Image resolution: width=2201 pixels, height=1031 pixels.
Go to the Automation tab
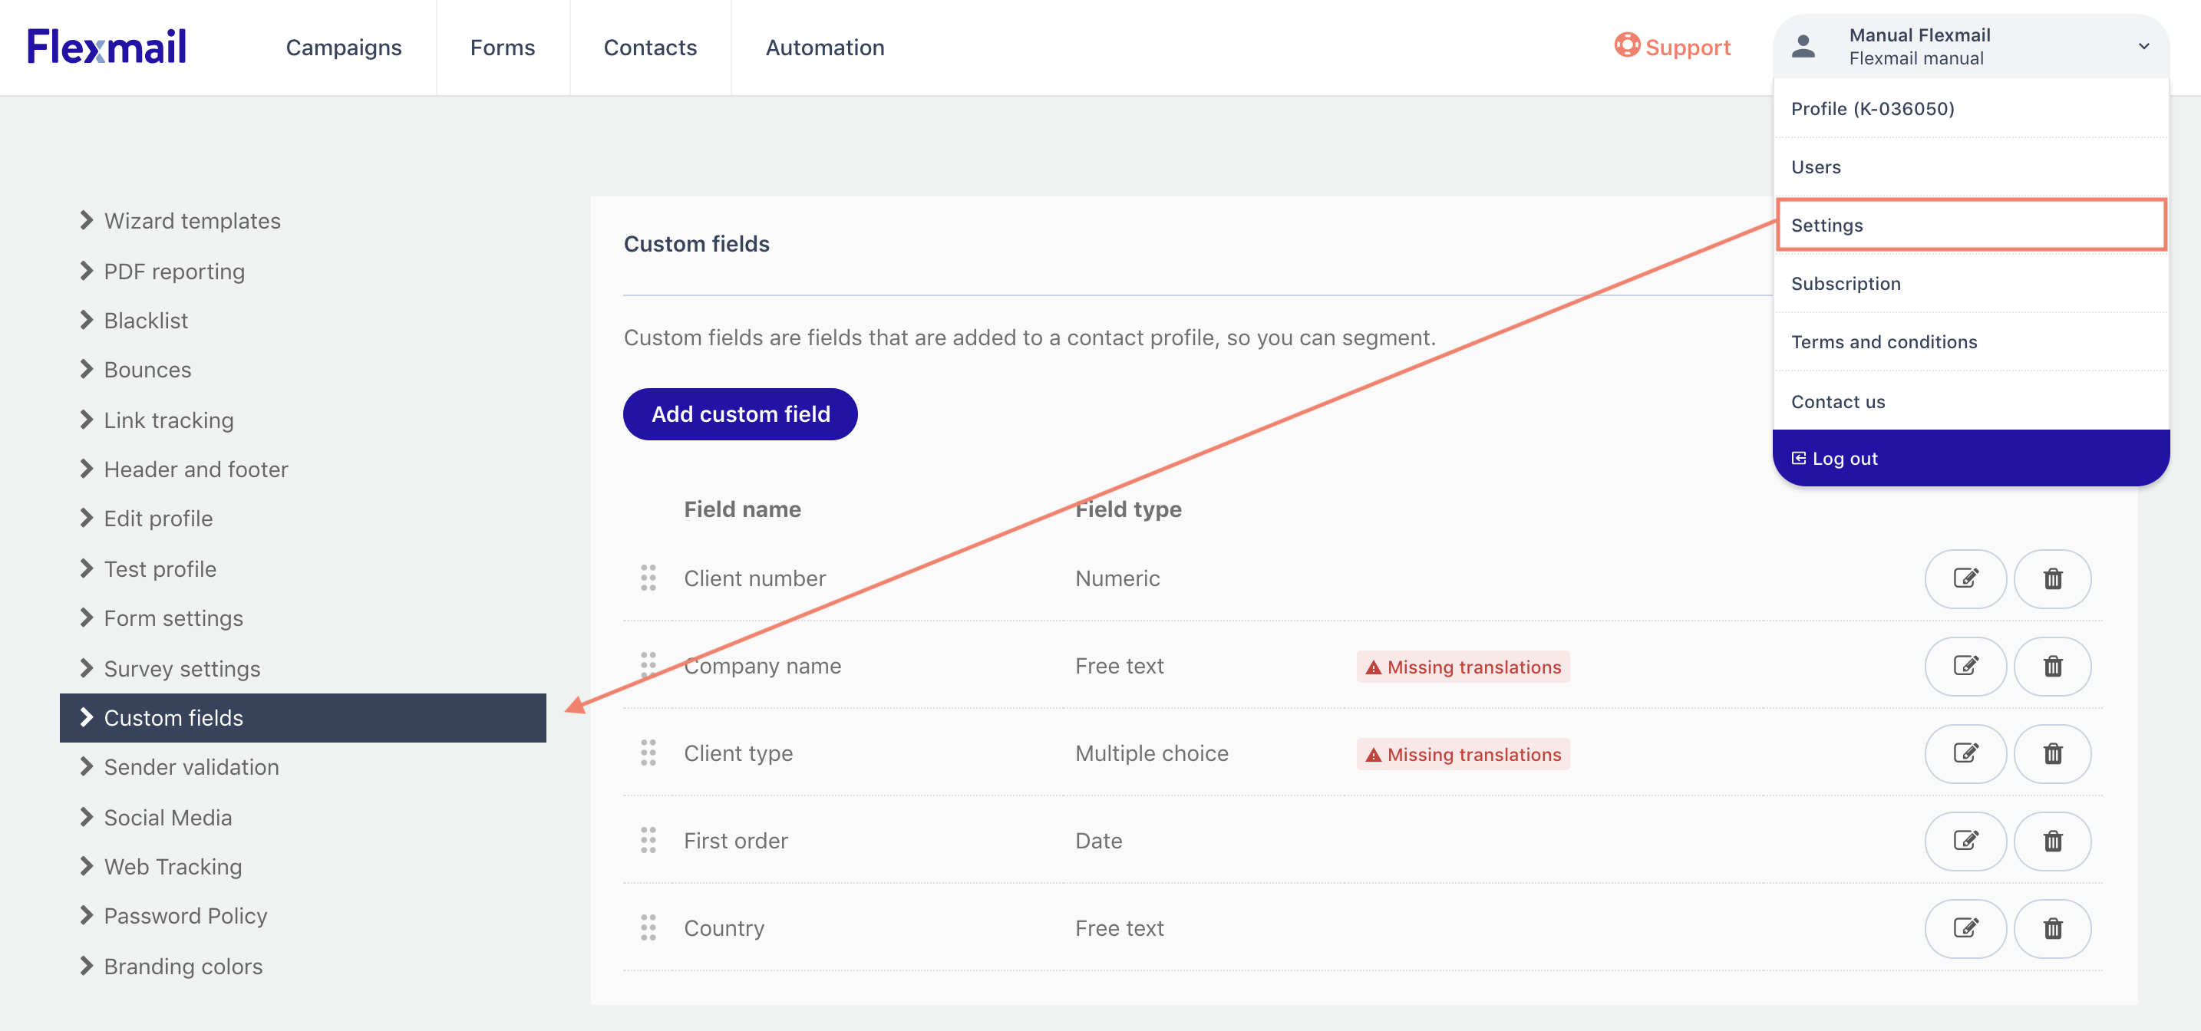[824, 47]
